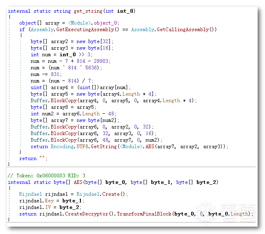
Task: Click the get_string method name in its signature
Action: (88, 11)
